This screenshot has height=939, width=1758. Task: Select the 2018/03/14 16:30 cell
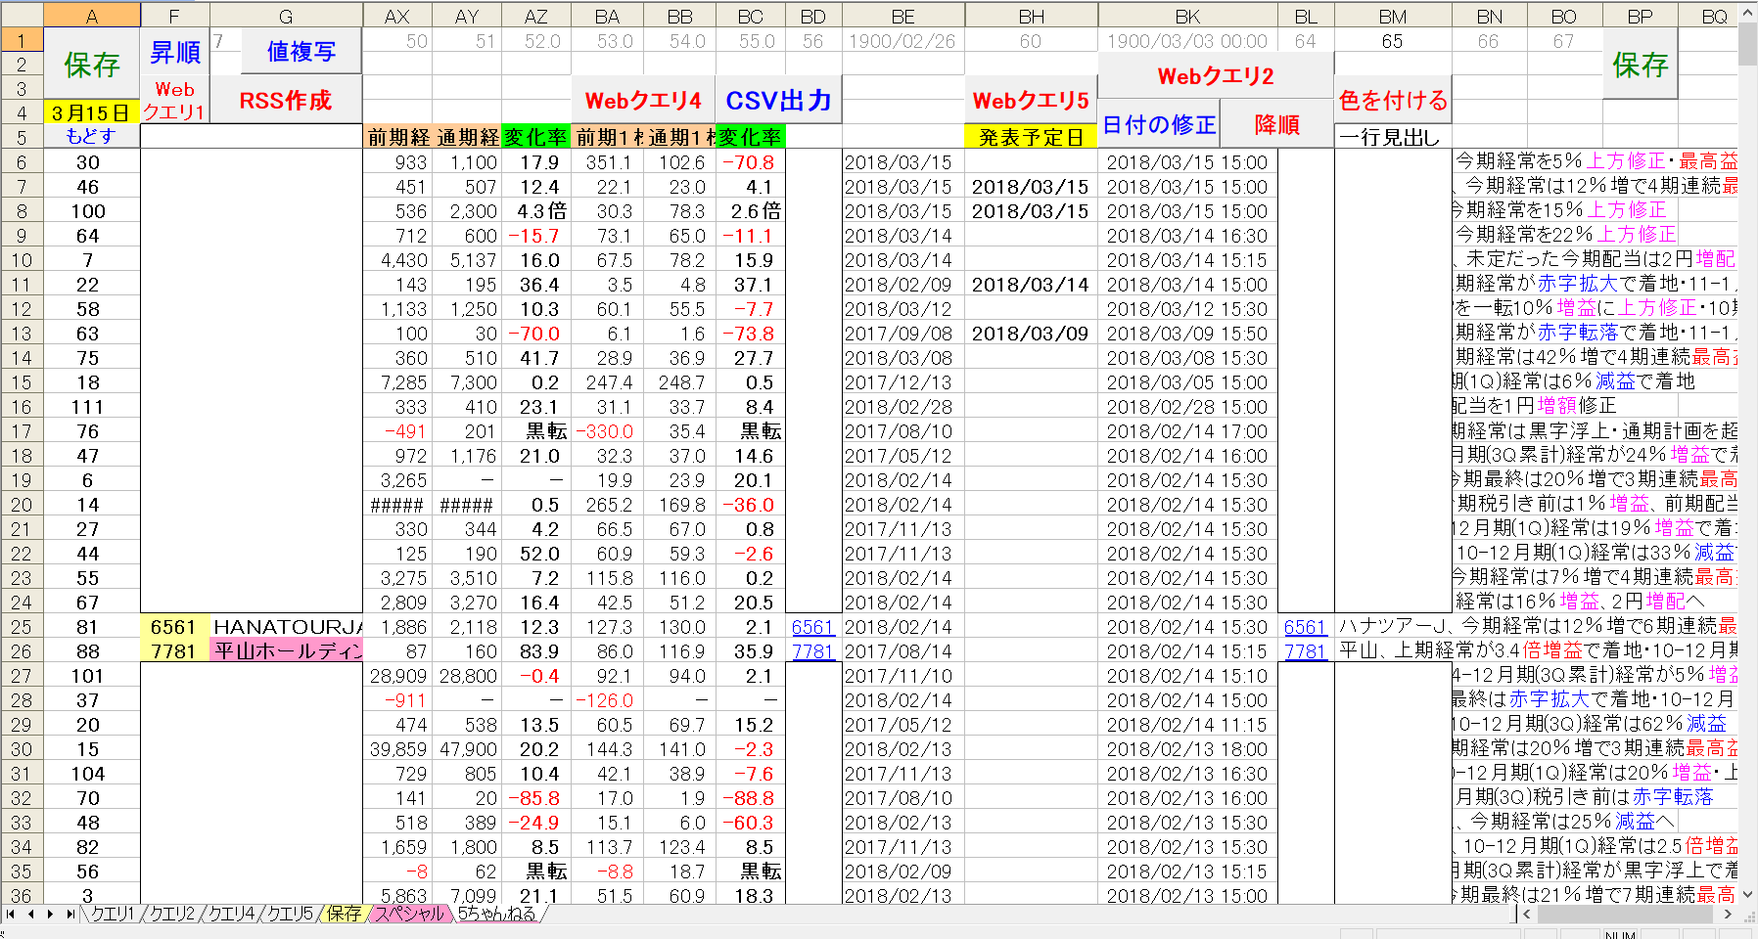point(1187,236)
